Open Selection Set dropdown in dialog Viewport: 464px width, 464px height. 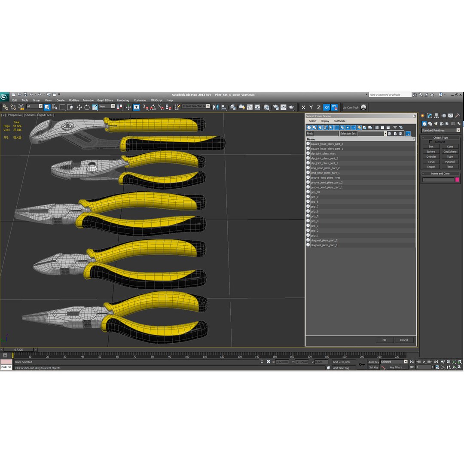click(385, 134)
